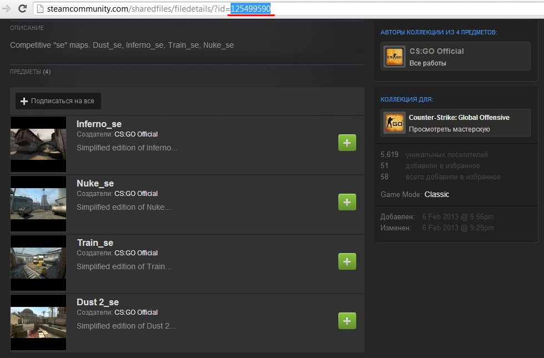The height and width of the screenshot is (358, 544).
Task: Subscribe to Train_se with green plus
Action: click(x=347, y=261)
